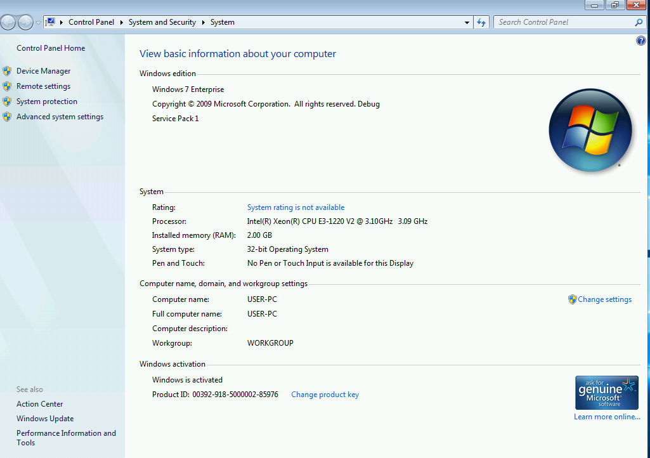Click System rating is not available link
The height and width of the screenshot is (458, 650).
click(296, 207)
